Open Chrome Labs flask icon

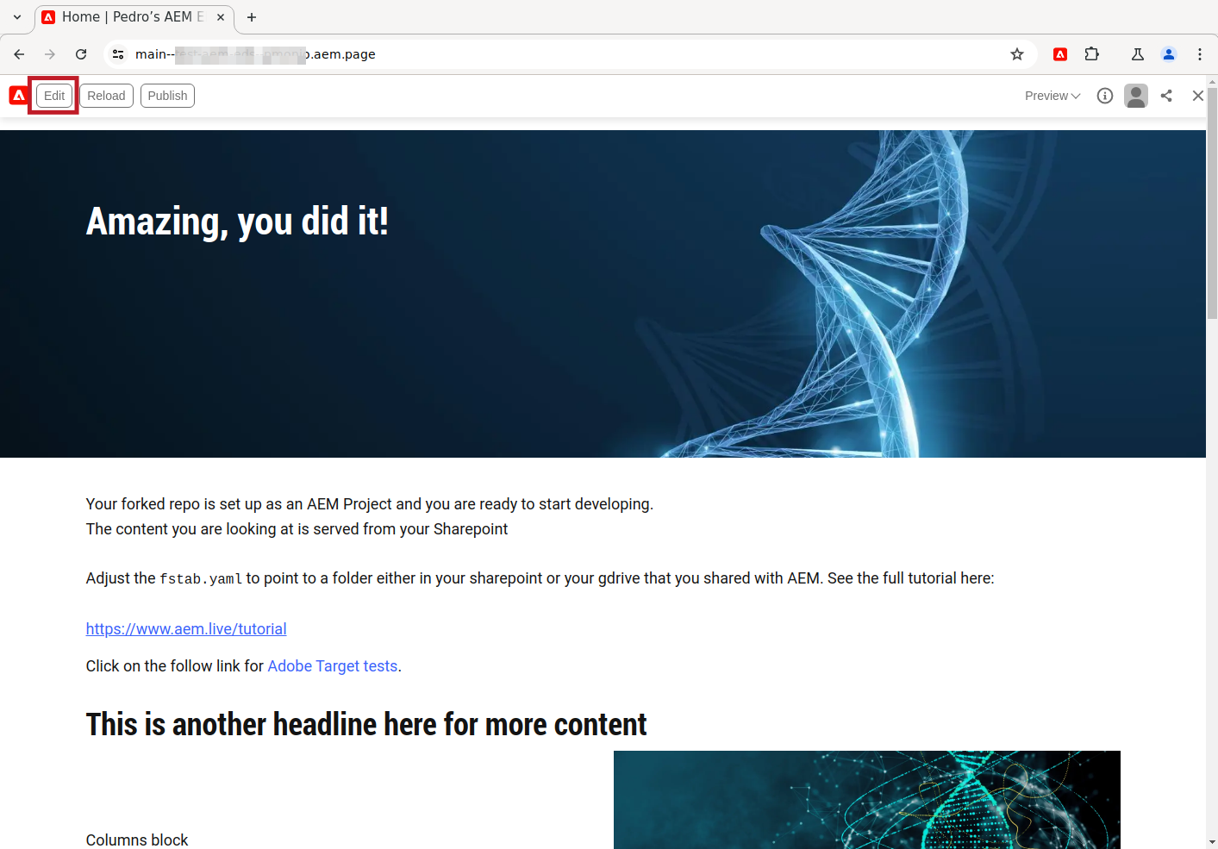[x=1138, y=54]
